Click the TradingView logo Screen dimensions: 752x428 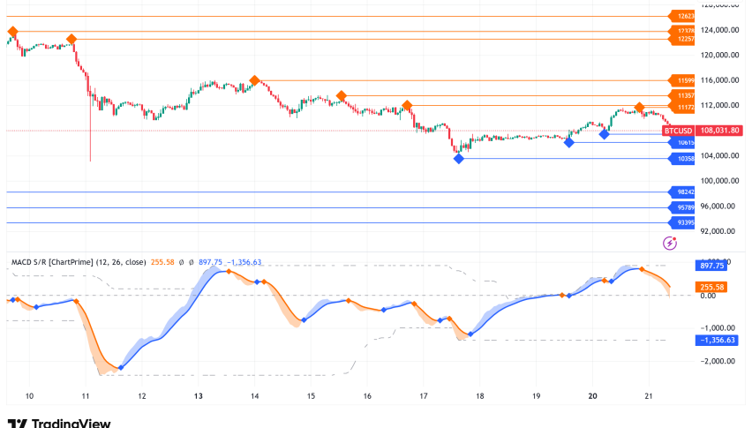pos(58,423)
